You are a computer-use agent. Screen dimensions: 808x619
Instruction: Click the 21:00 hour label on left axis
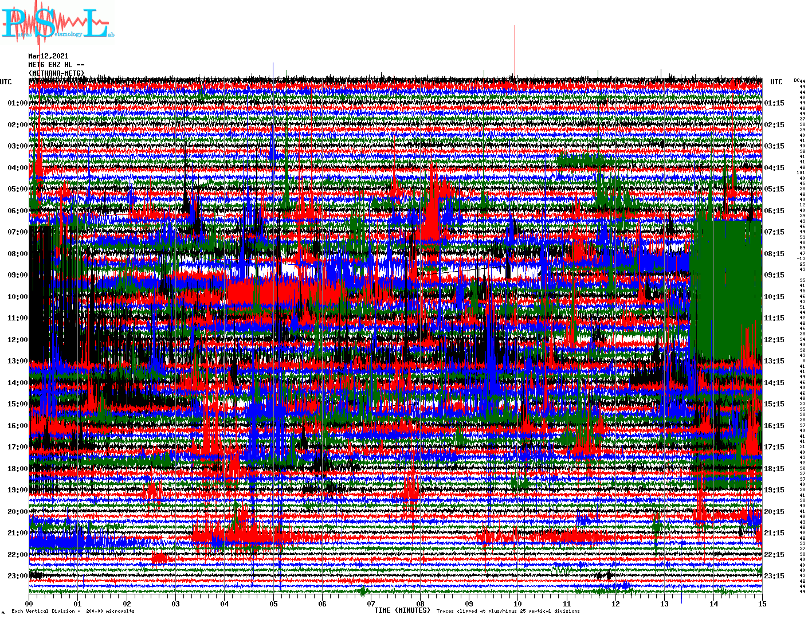click(x=17, y=533)
